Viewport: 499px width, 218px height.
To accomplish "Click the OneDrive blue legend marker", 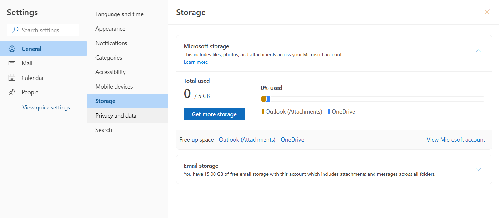I will (x=329, y=112).
